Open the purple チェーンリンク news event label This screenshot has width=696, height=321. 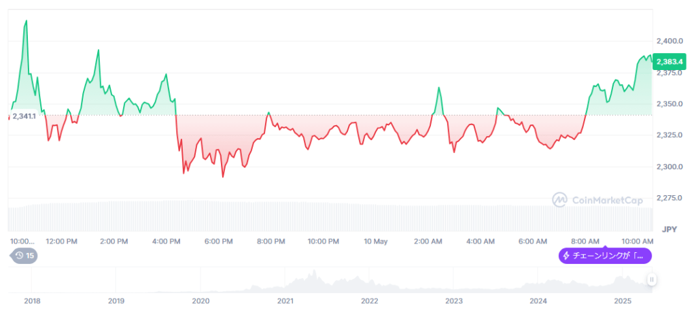pyautogui.click(x=605, y=256)
